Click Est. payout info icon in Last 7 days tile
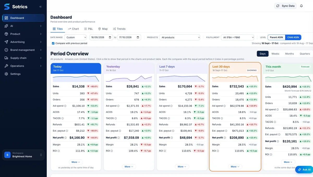Screen dimensions: 313x177 coord(173,131)
